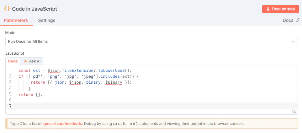Screen dimensions: 302x133
Task: Click the flask icon on Execute step
Action: 268,9
